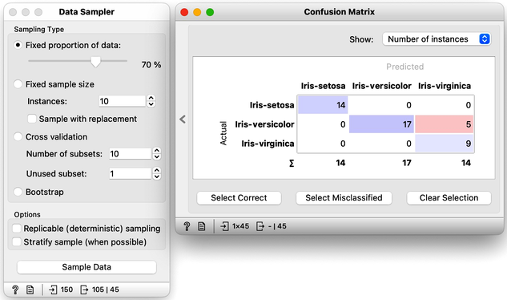
Task: Click the Sample Data button
Action: pyautogui.click(x=87, y=267)
